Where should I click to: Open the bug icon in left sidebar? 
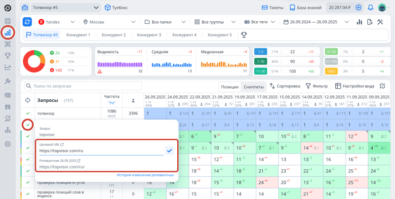(x=8, y=107)
